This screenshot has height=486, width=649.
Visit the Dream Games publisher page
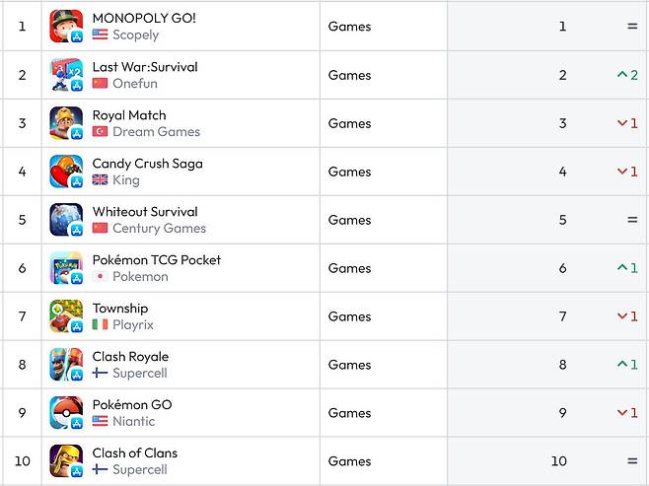[x=156, y=132]
